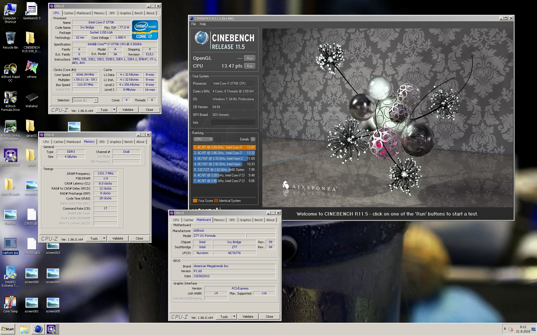Viewport: 537px width, 335px height.
Task: Expand the ranking Details arrow button
Action: [x=253, y=139]
